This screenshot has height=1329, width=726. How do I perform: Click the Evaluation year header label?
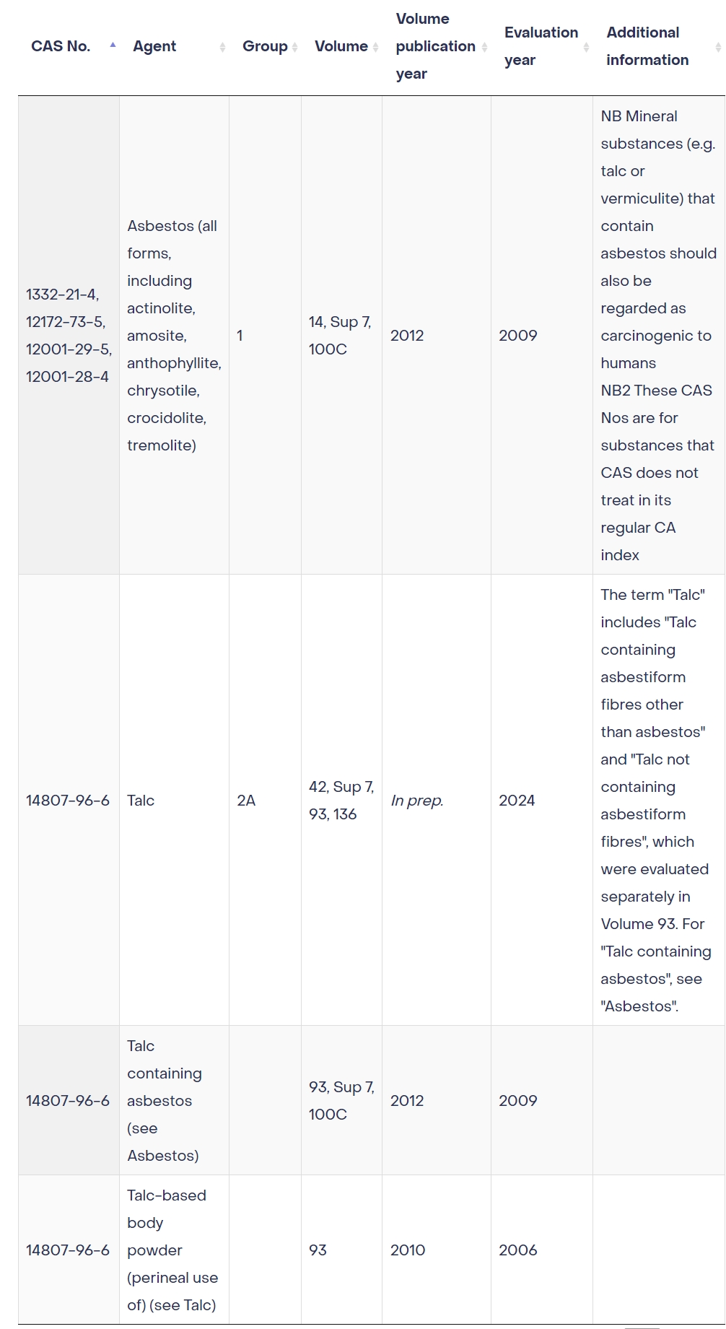coord(541,46)
